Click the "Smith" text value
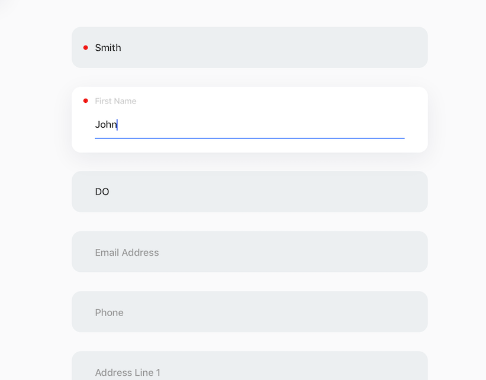This screenshot has width=486, height=380. (108, 48)
